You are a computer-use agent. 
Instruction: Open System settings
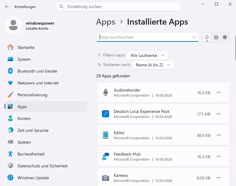pyautogui.click(x=46, y=59)
